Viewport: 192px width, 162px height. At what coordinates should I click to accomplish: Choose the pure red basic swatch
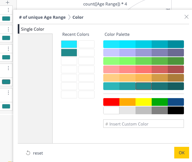(111, 102)
